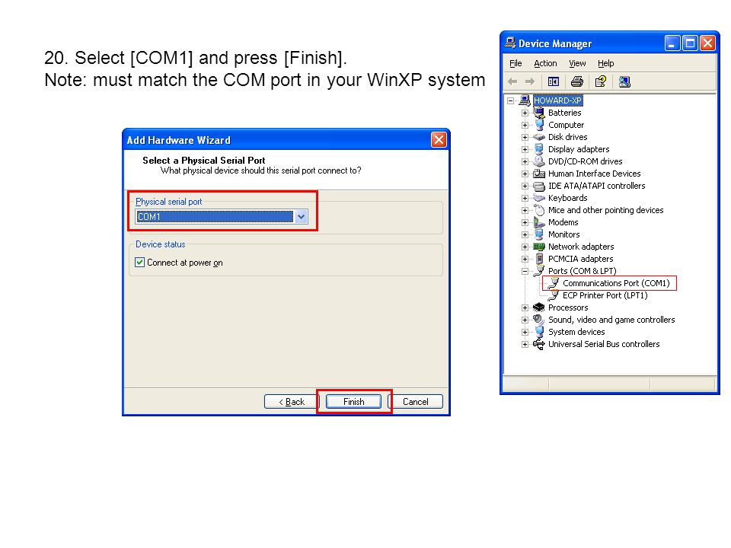Cancel the Add Hardware Wizard

pos(416,402)
